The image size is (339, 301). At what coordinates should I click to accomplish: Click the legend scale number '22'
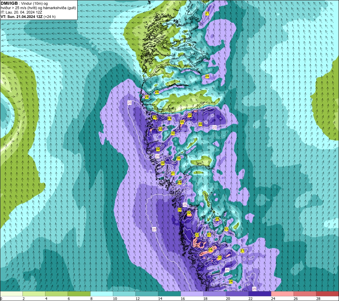[251, 299]
